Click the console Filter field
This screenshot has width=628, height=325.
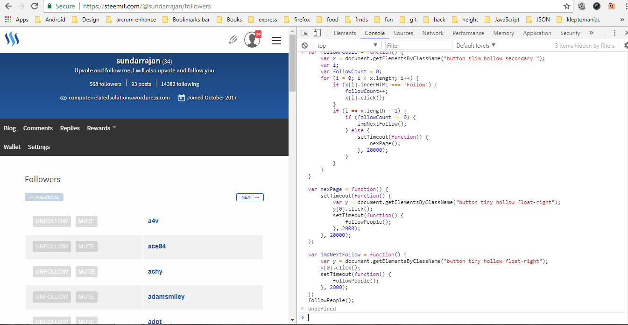pyautogui.click(x=418, y=45)
